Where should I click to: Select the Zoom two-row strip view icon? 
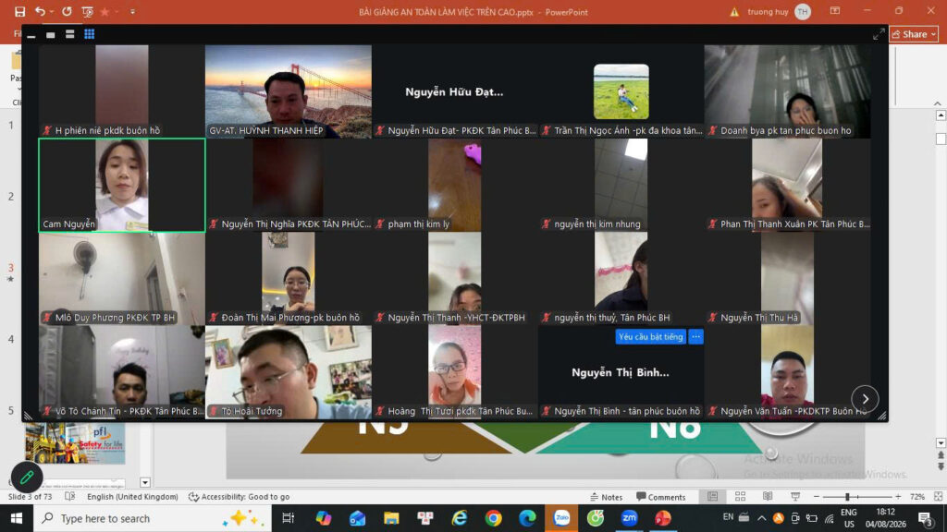70,34
